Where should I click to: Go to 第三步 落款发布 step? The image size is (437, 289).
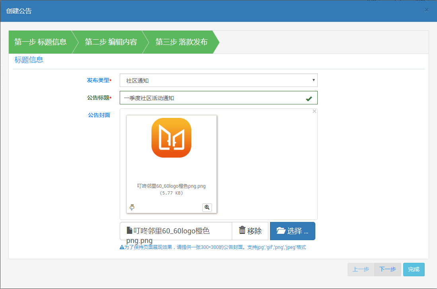coord(181,42)
